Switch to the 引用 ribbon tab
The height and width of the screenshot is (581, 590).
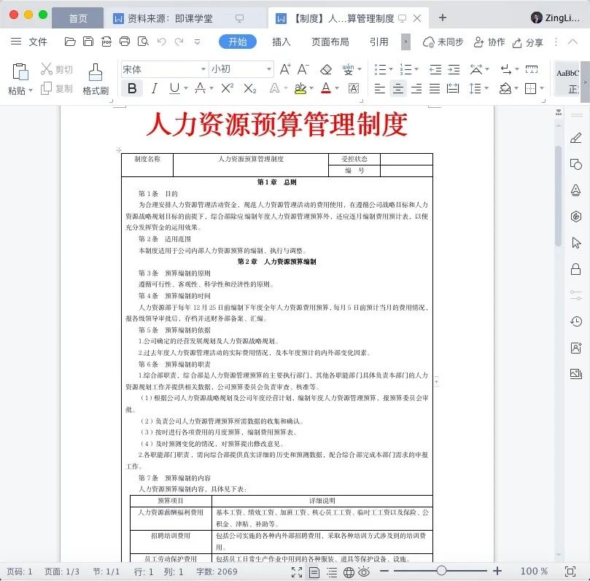(x=379, y=42)
